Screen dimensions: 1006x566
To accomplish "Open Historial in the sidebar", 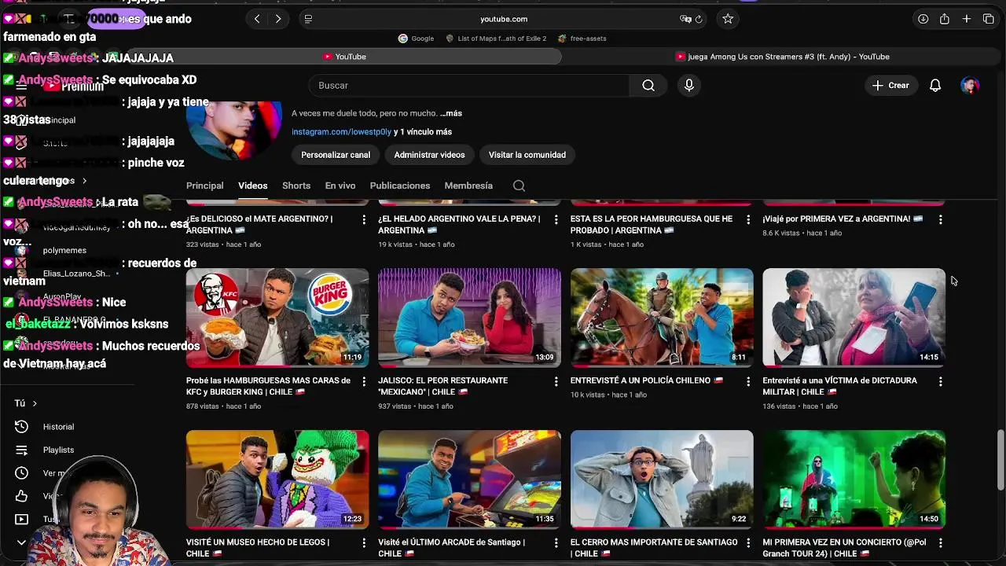I will pyautogui.click(x=58, y=426).
